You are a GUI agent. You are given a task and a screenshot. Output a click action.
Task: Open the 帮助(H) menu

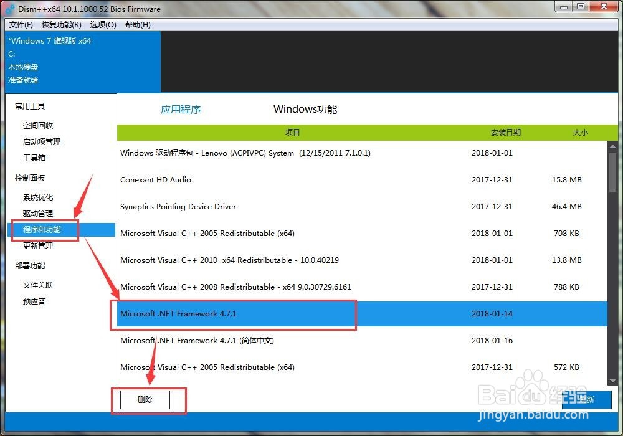137,25
